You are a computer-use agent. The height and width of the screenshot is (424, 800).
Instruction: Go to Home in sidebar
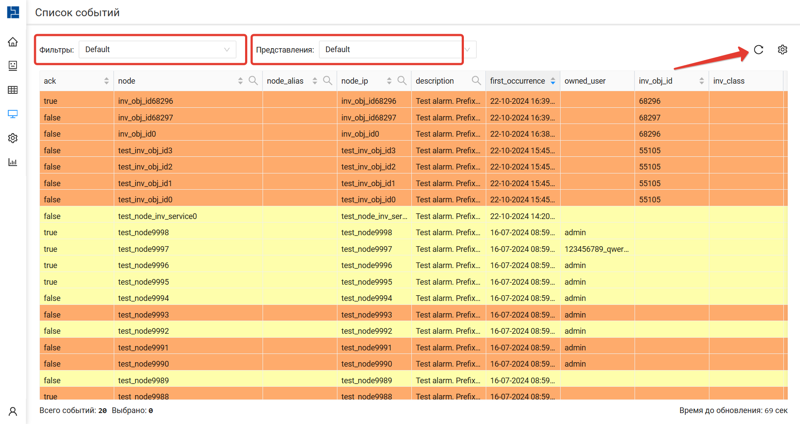[x=13, y=42]
